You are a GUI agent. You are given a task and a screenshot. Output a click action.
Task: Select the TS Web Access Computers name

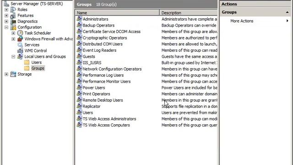(x=106, y=125)
